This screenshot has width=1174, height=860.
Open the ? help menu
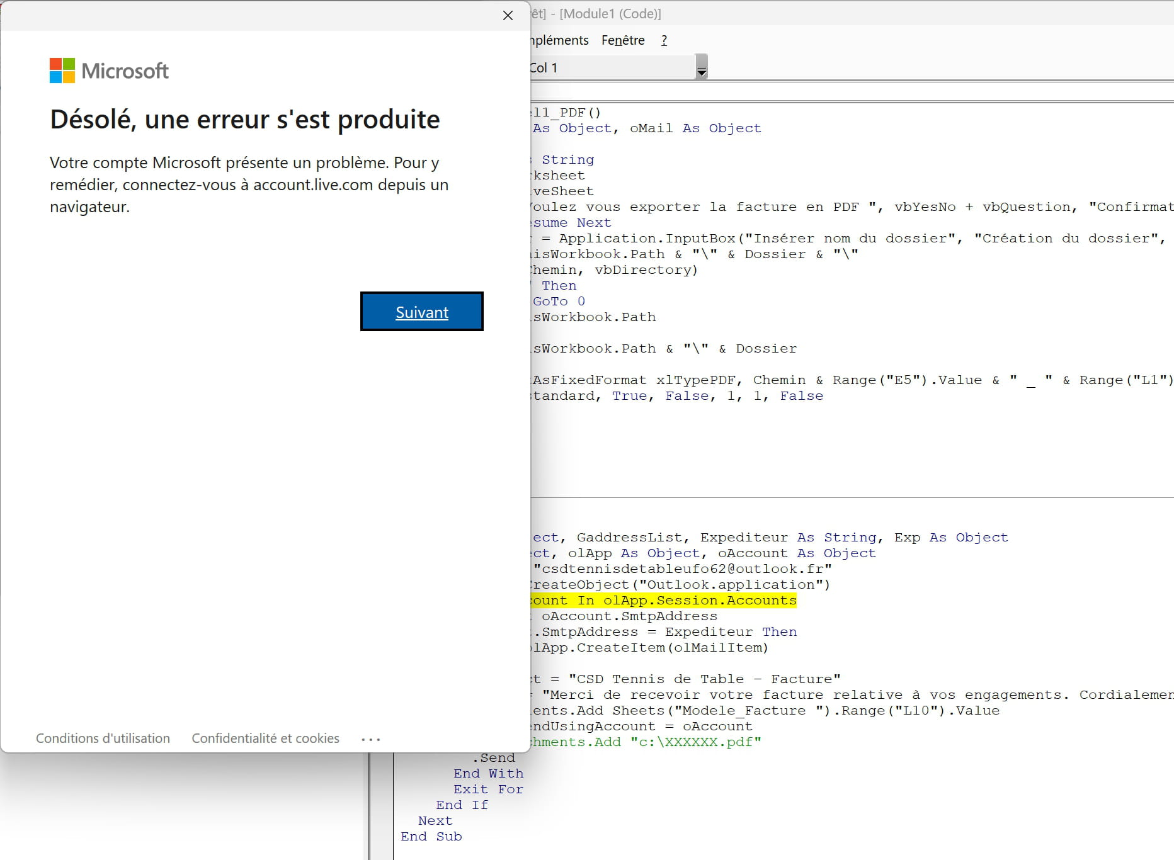tap(664, 40)
